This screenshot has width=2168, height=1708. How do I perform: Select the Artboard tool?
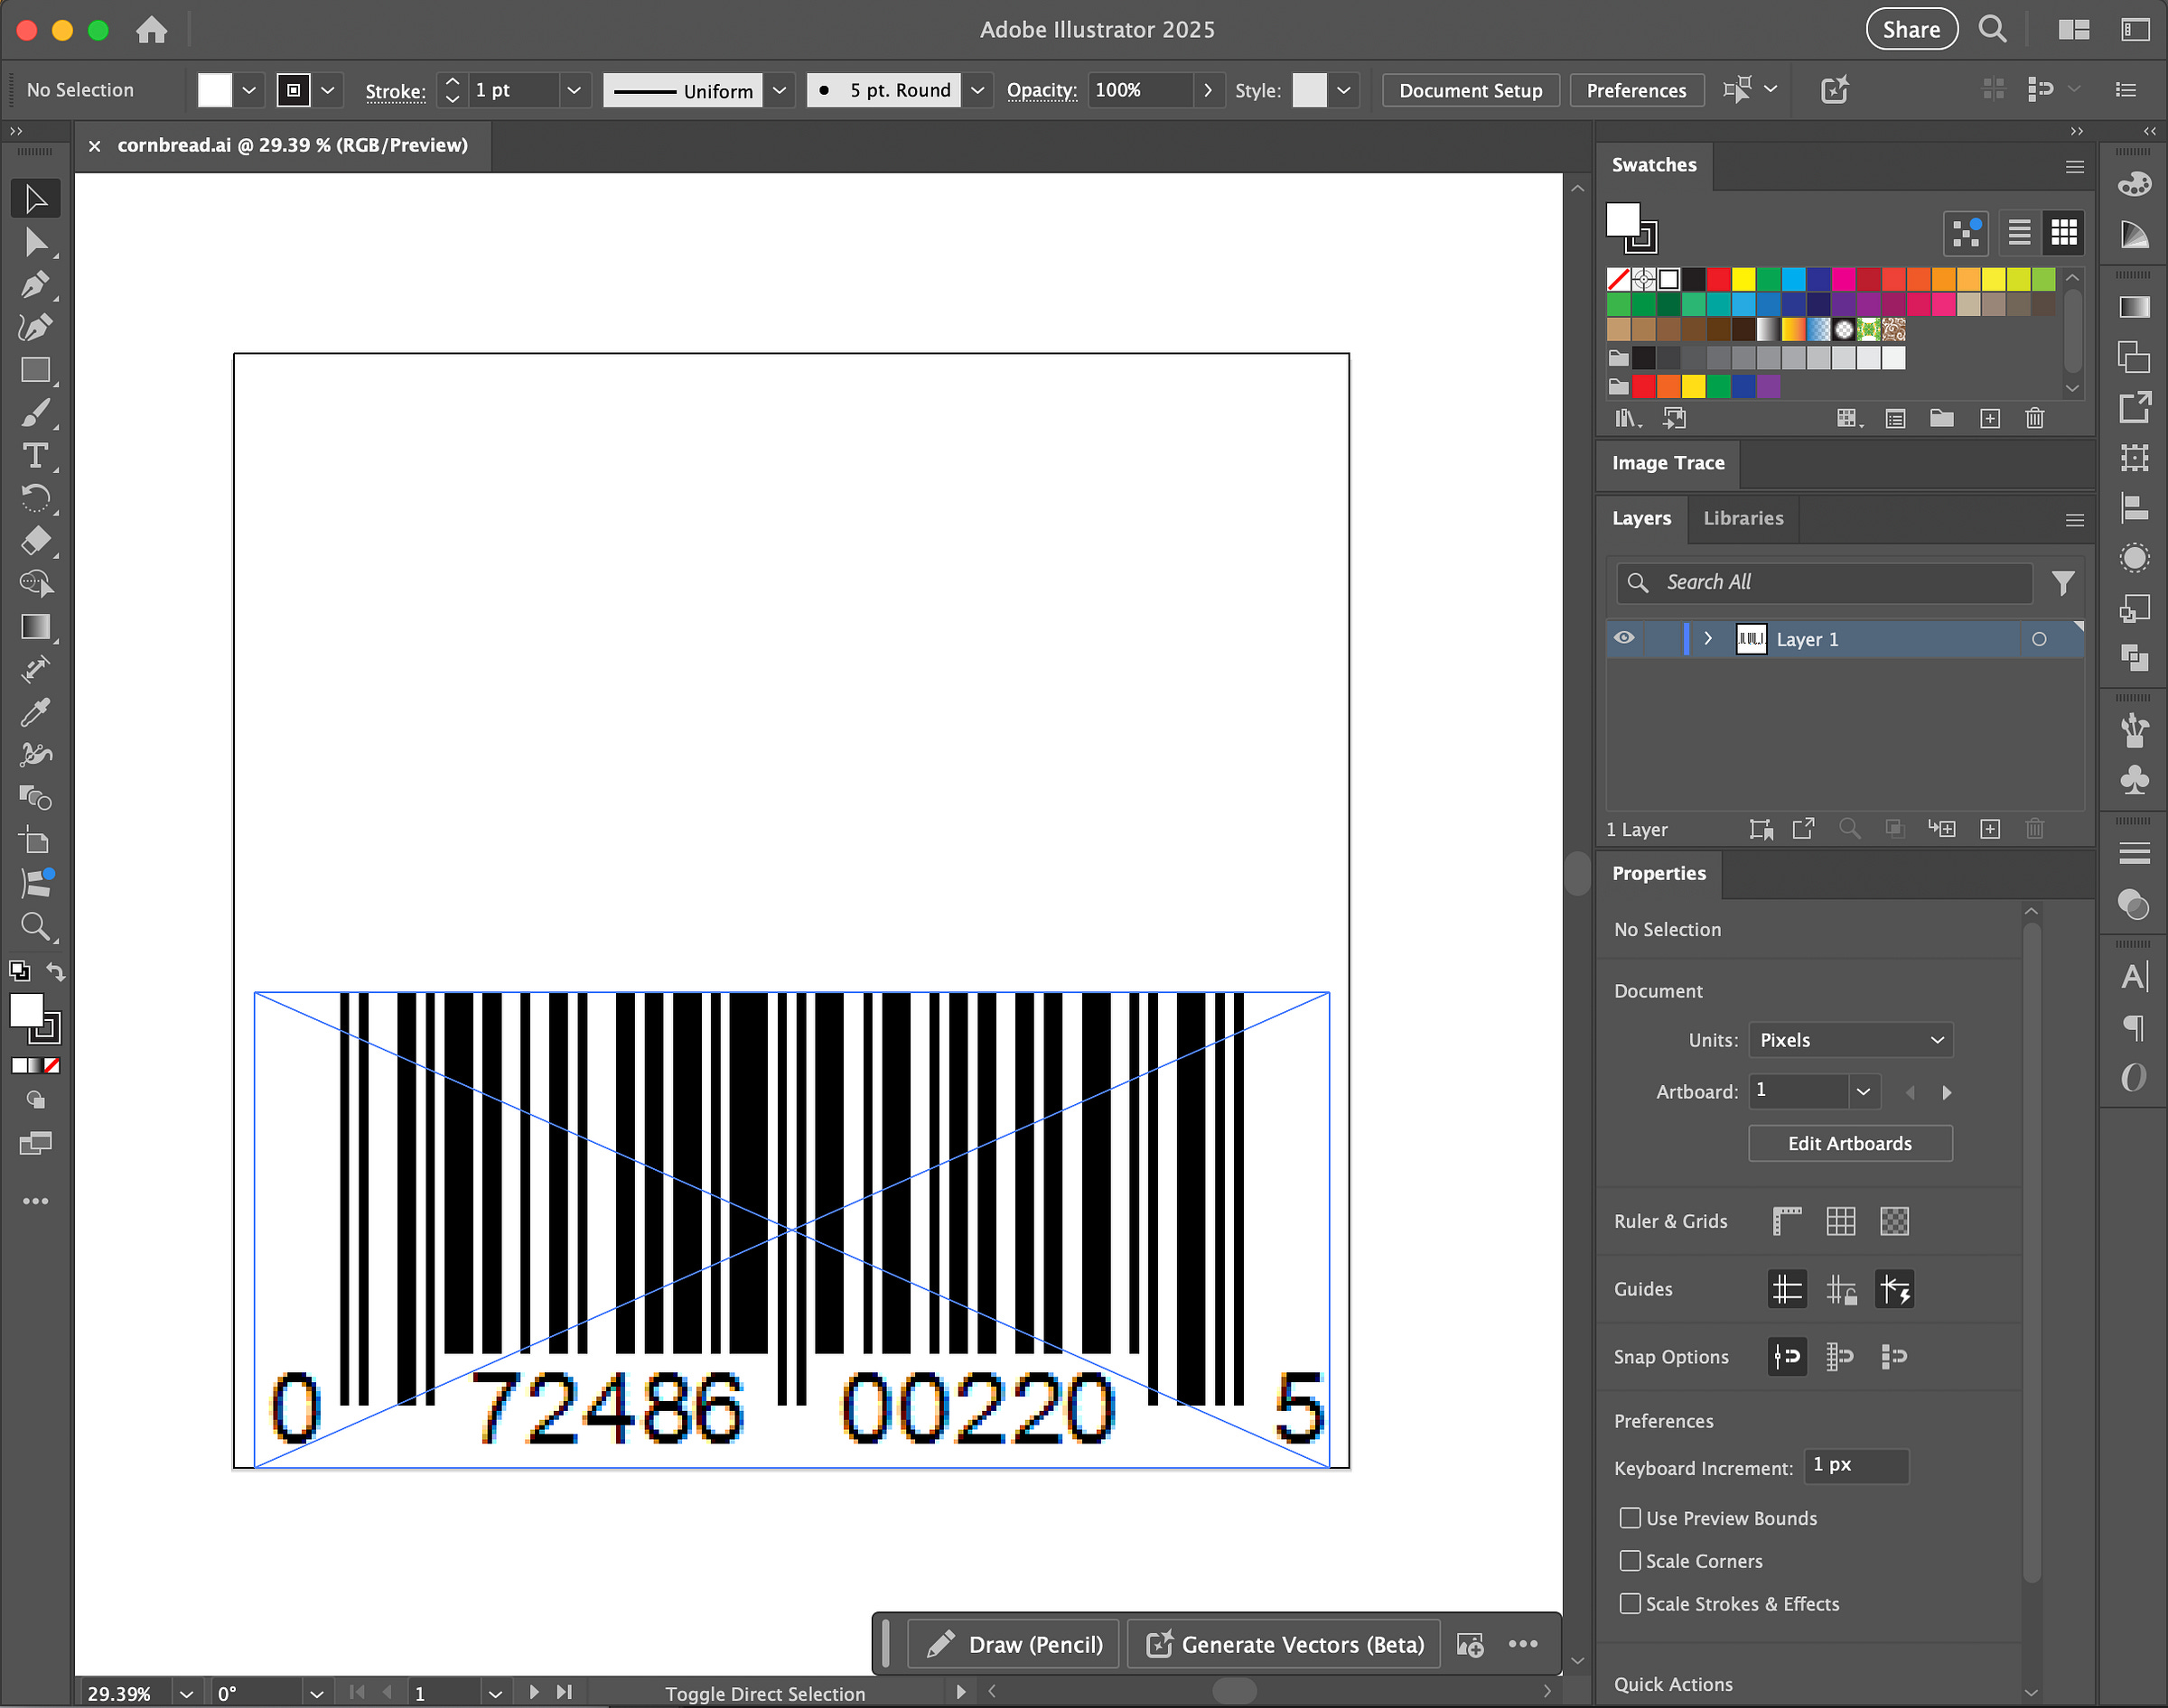click(35, 840)
